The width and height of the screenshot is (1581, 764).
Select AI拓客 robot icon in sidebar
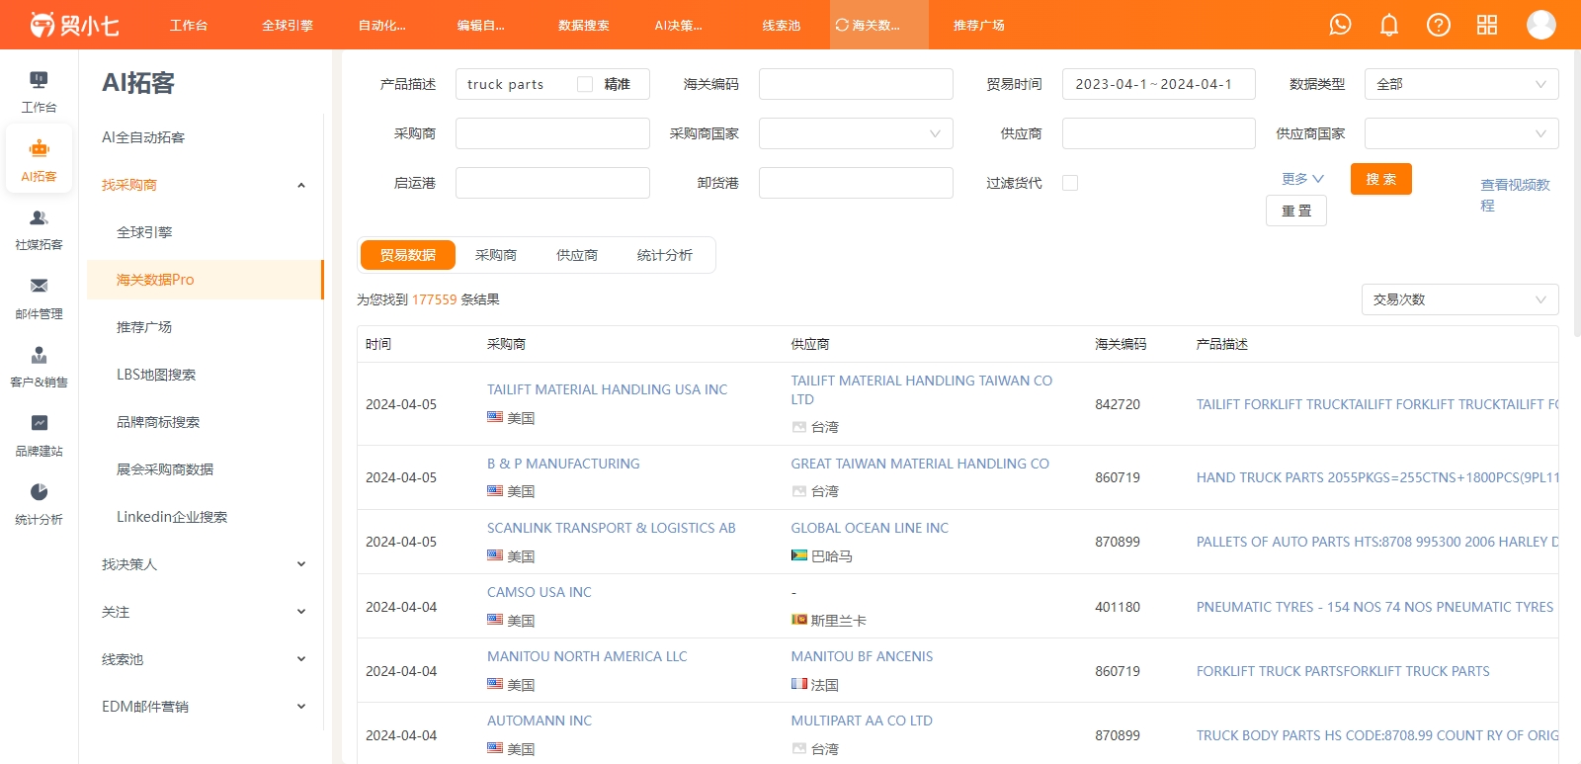coord(39,160)
